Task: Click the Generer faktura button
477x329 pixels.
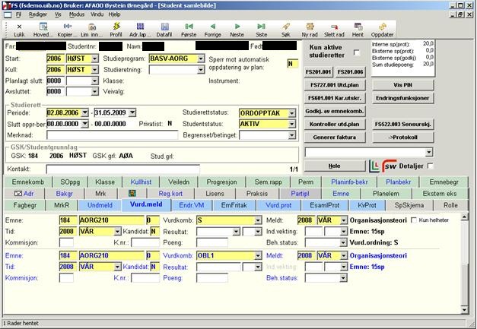Action: 334,138
